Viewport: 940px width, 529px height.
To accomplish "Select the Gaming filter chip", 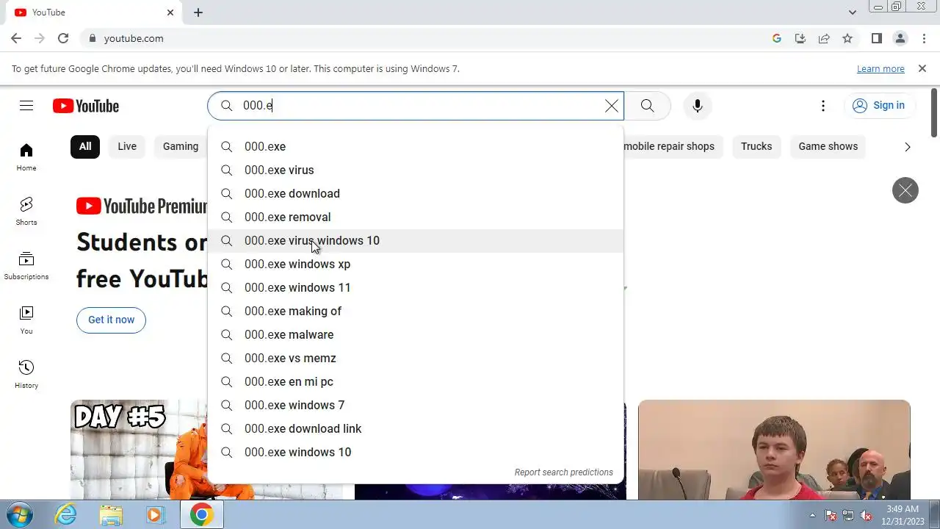I will tap(181, 146).
